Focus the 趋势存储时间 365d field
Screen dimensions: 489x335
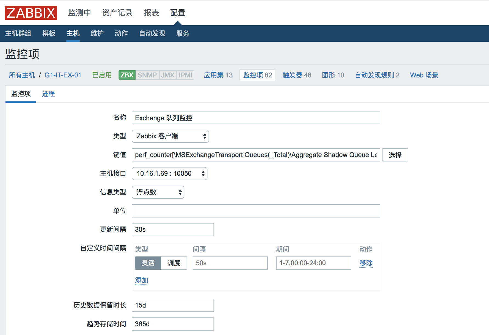point(173,324)
